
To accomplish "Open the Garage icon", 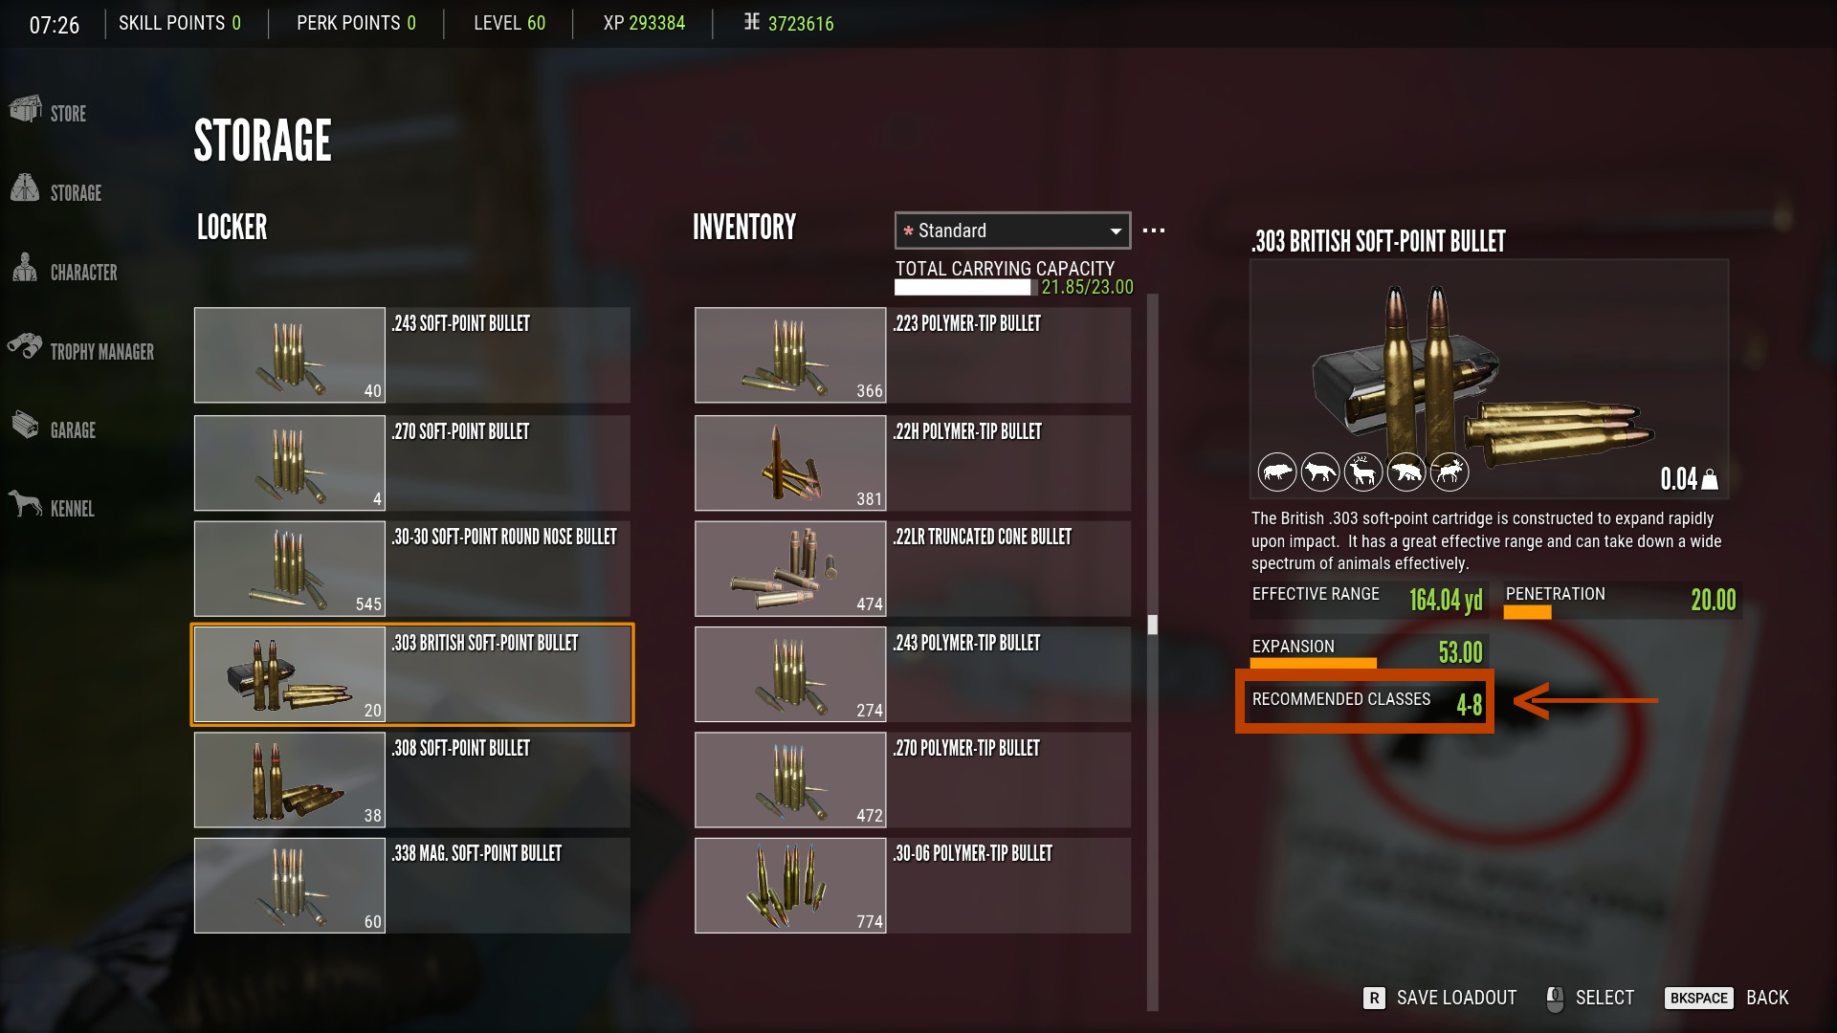I will pos(26,425).
